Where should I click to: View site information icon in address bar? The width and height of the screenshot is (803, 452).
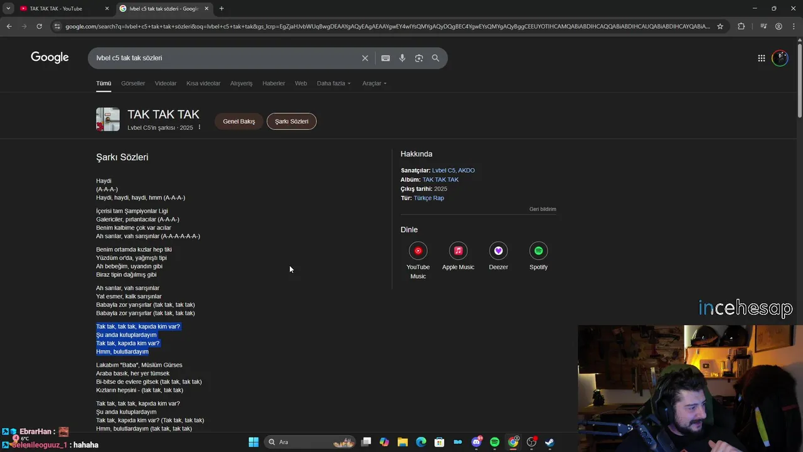[57, 26]
